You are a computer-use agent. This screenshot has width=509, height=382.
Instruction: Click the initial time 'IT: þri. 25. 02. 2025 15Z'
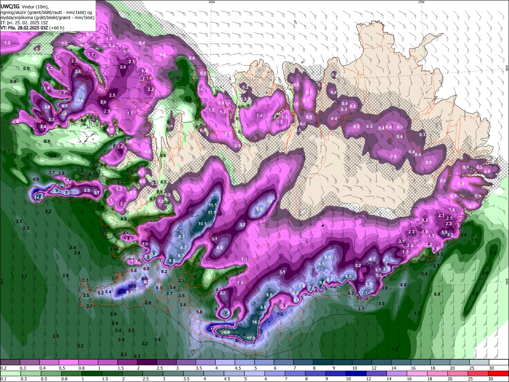[x=24, y=23]
